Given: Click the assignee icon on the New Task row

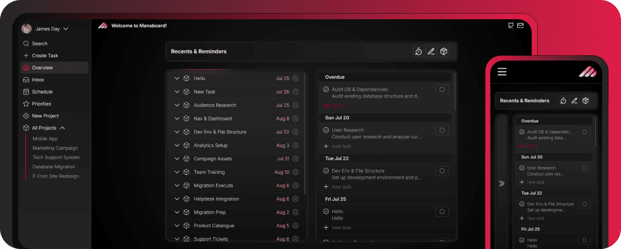Looking at the screenshot, I should pos(296,92).
